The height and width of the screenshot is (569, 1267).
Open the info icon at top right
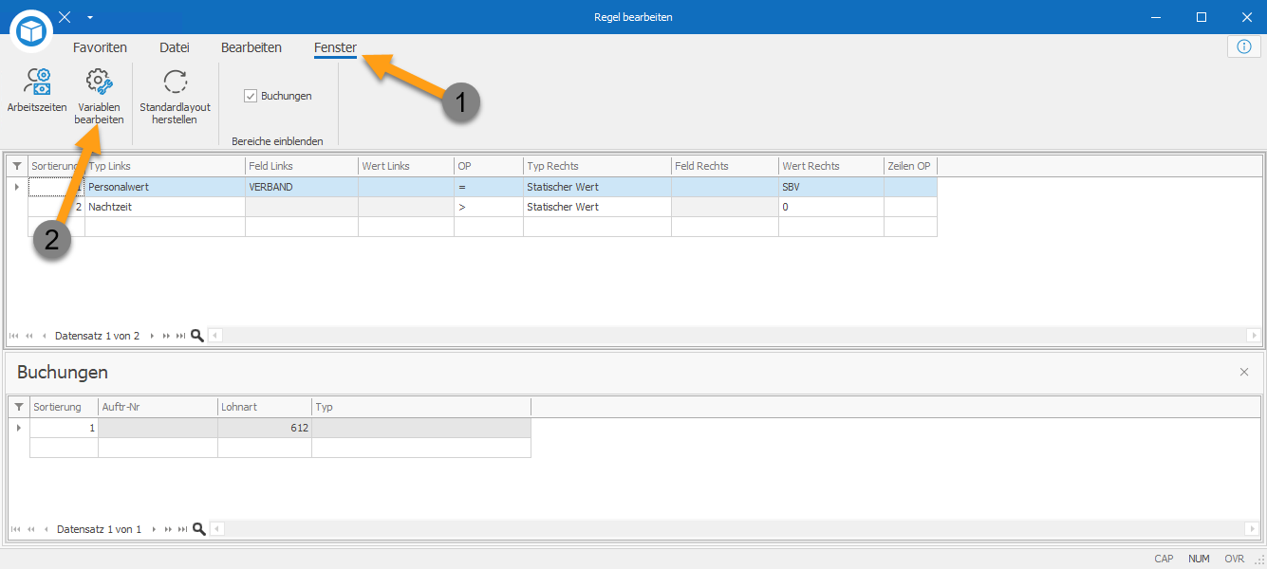pyautogui.click(x=1244, y=46)
